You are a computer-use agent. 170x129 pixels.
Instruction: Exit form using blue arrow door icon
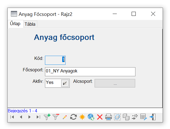coord(152,117)
